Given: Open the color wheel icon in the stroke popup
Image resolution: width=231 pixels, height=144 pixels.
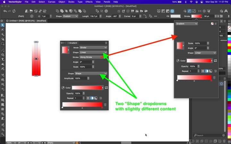Looking at the screenshot, I should 178,60.
